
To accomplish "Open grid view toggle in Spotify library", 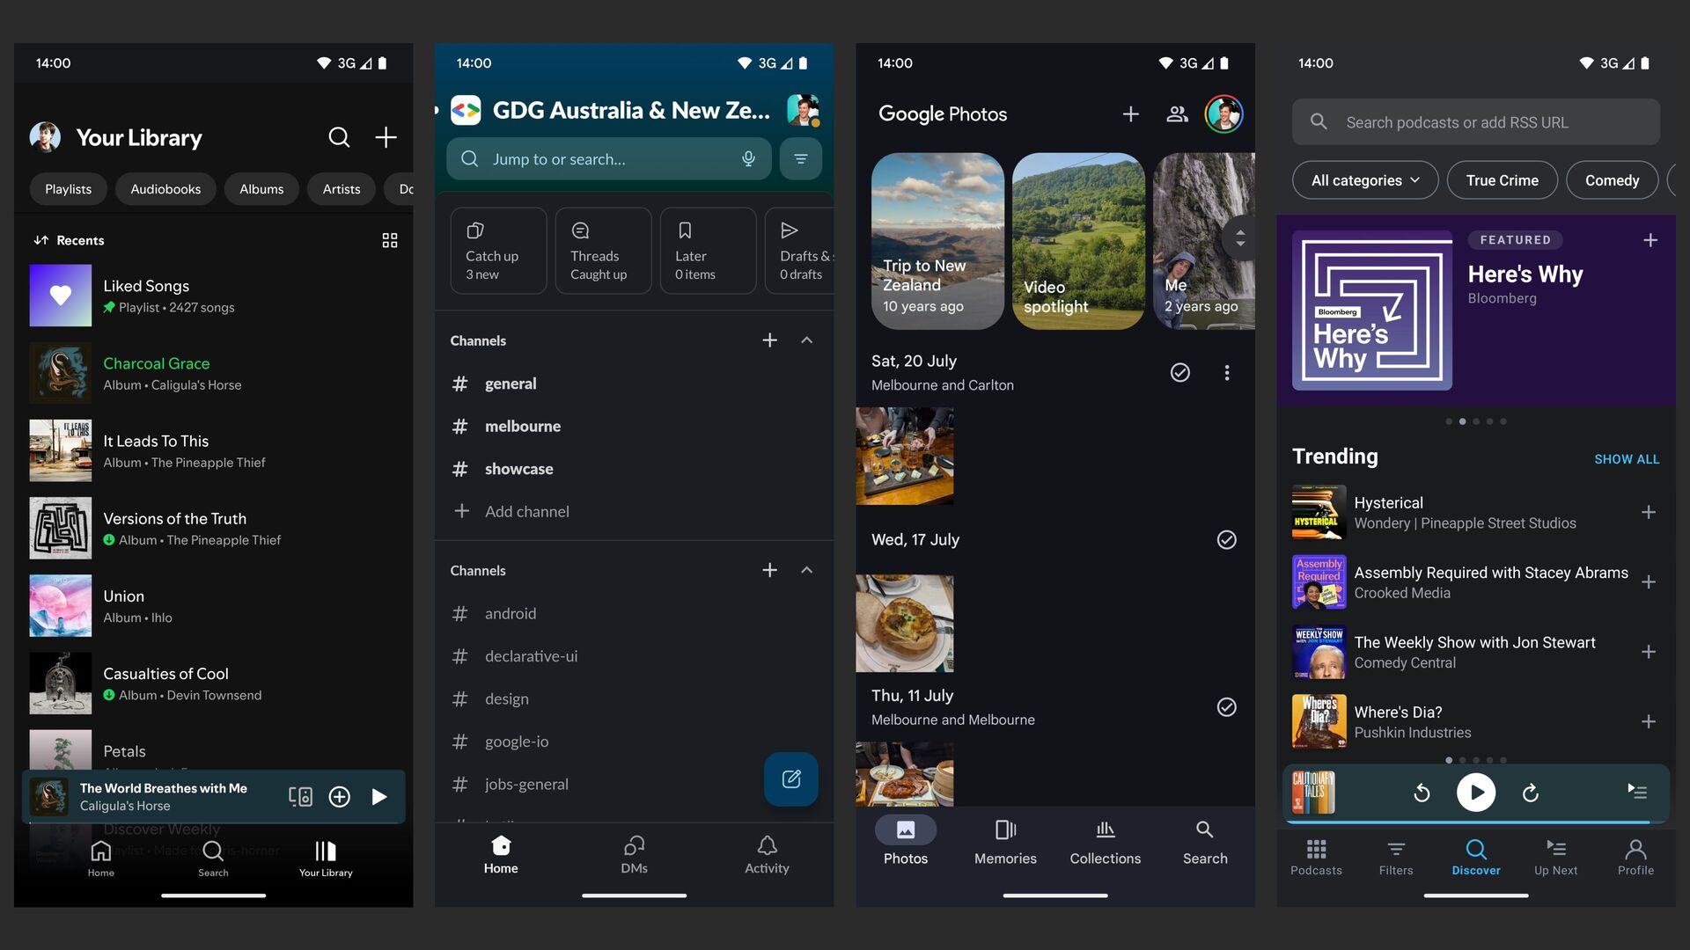I will point(390,240).
